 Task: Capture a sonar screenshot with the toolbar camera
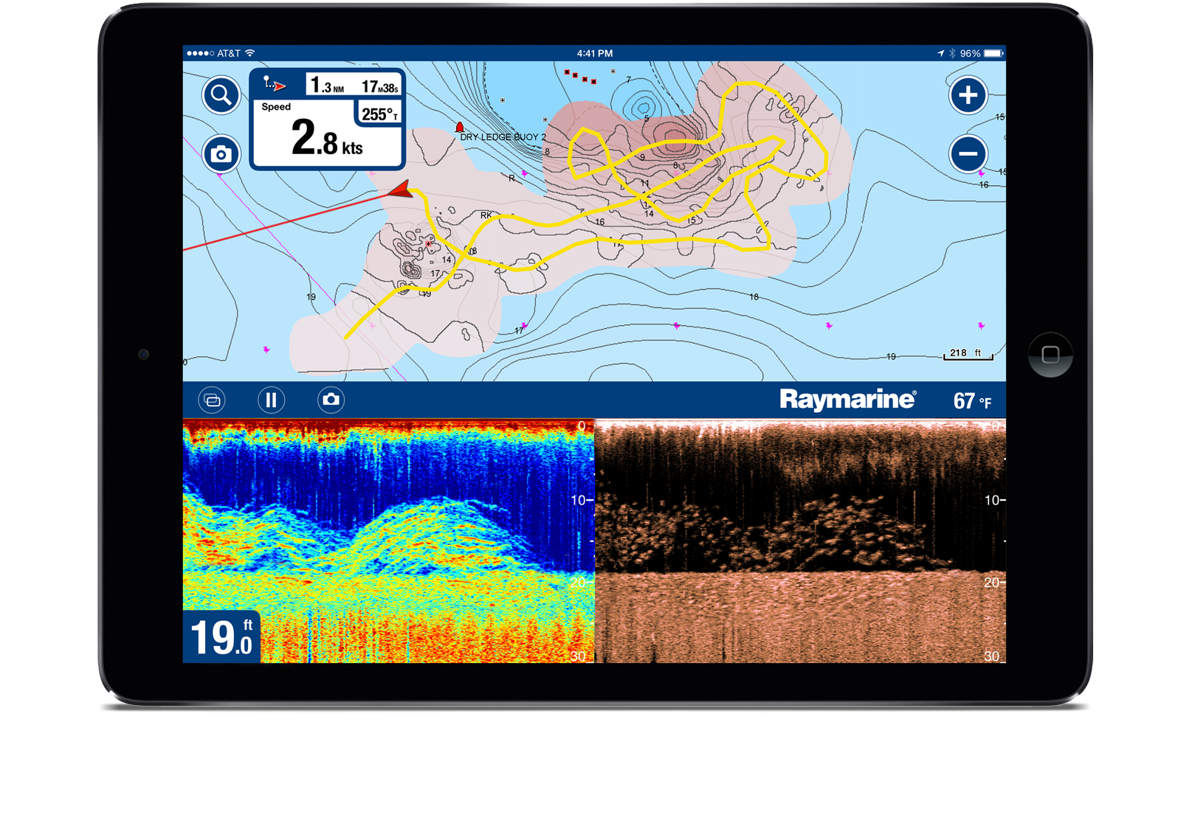[331, 400]
